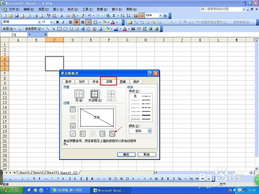Toggle the top border button
The height and width of the screenshot is (194, 259).
point(73,109)
